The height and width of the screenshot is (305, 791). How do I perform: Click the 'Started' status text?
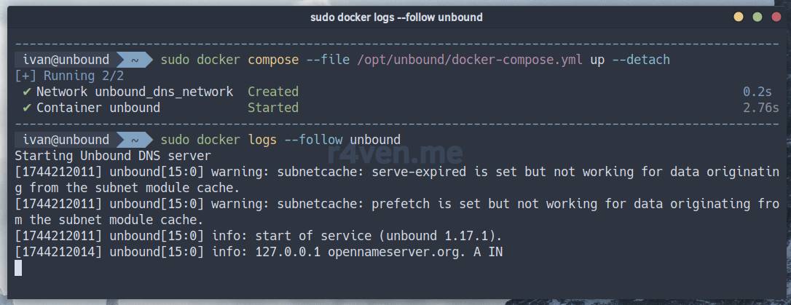click(x=273, y=108)
